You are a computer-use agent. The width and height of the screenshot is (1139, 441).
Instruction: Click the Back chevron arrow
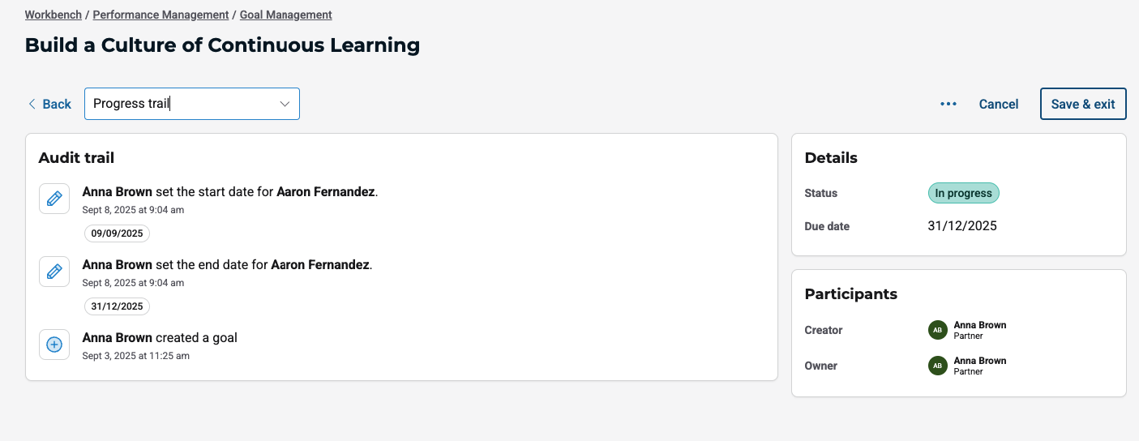pyautogui.click(x=32, y=104)
